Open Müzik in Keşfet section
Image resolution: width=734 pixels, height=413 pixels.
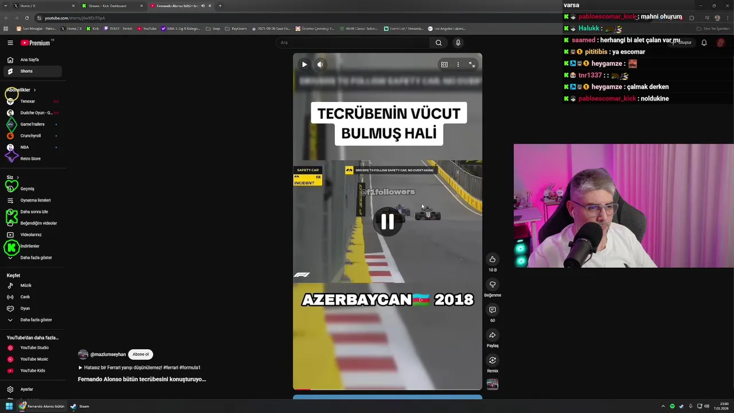(x=33, y=286)
